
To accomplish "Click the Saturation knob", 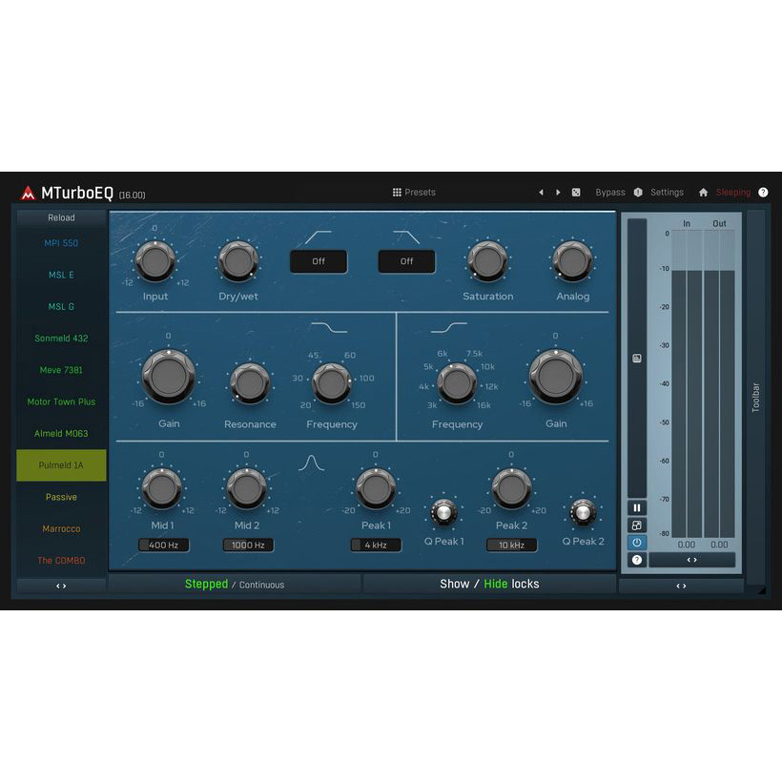I will (x=487, y=261).
